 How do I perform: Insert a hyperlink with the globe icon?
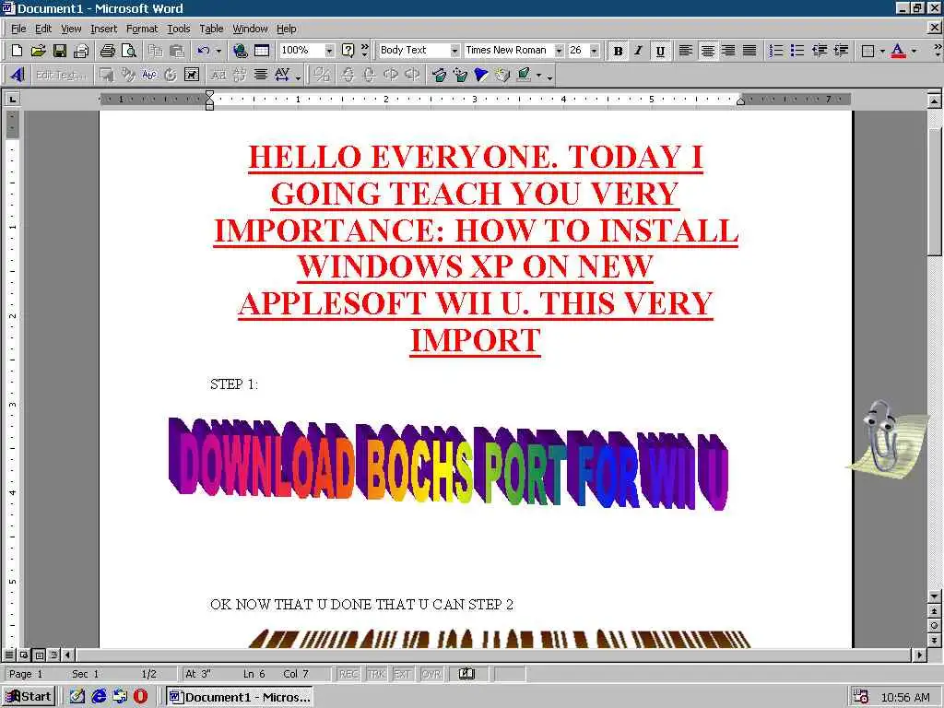pyautogui.click(x=241, y=51)
